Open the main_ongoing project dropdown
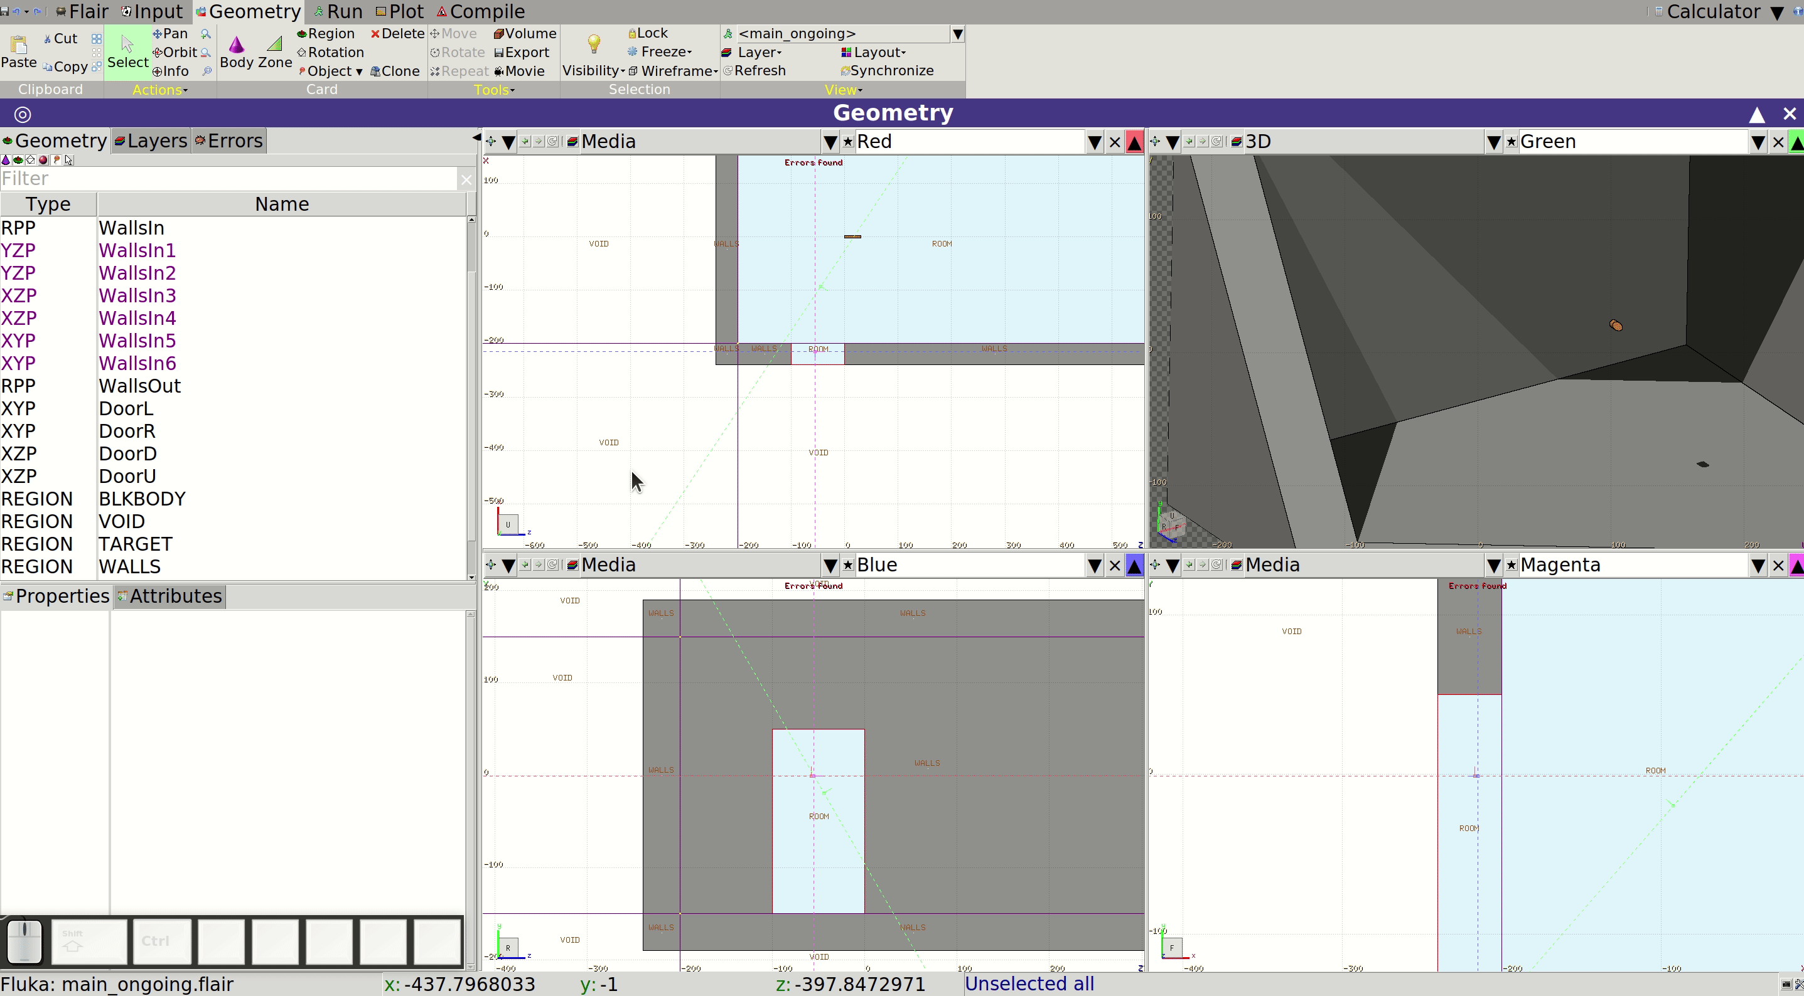The image size is (1804, 996). [x=957, y=34]
